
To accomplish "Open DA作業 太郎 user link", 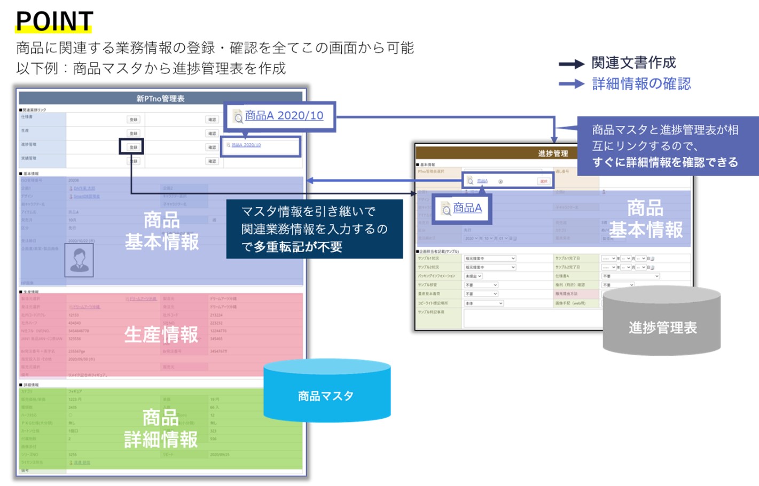I will [84, 189].
